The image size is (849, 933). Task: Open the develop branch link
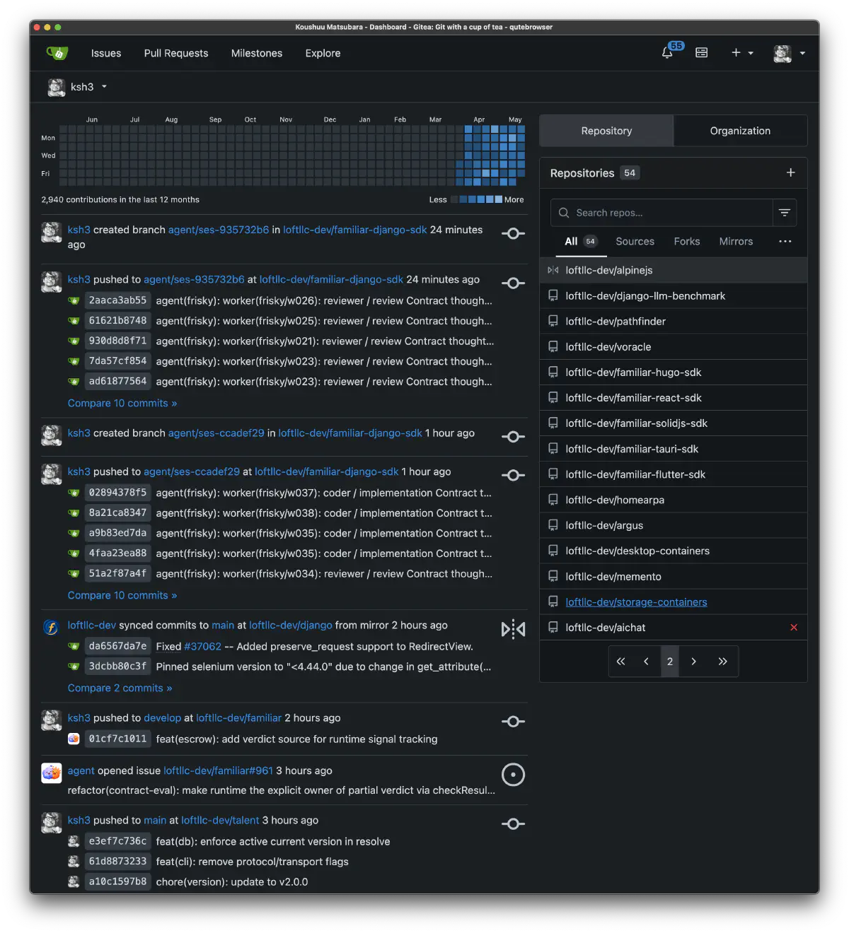pos(162,718)
